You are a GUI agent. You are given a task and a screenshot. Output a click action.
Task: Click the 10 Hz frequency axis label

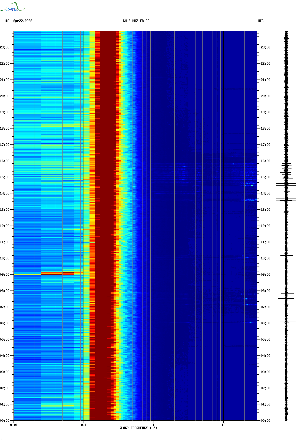click(223, 425)
